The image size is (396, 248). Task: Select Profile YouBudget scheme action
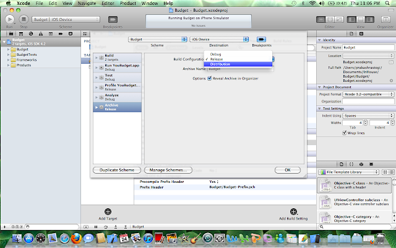[117, 87]
